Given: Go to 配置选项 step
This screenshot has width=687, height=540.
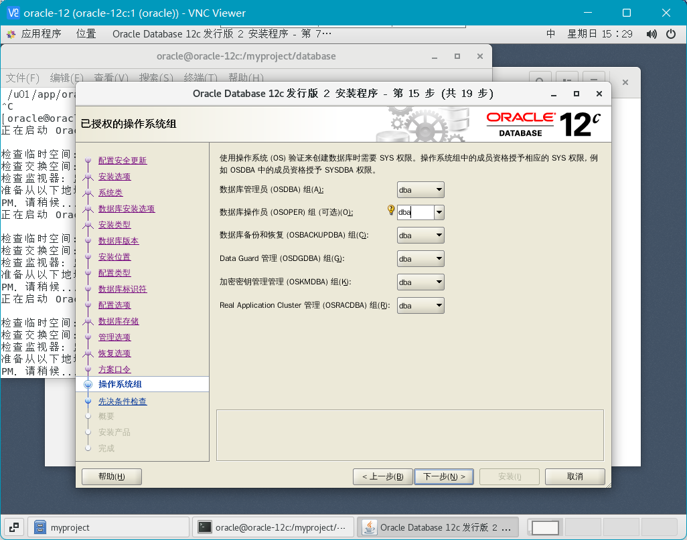Looking at the screenshot, I should click(115, 305).
